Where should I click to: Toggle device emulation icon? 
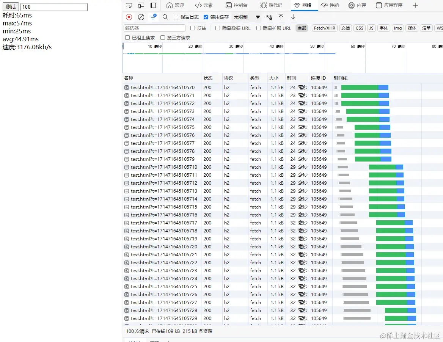coord(141,5)
